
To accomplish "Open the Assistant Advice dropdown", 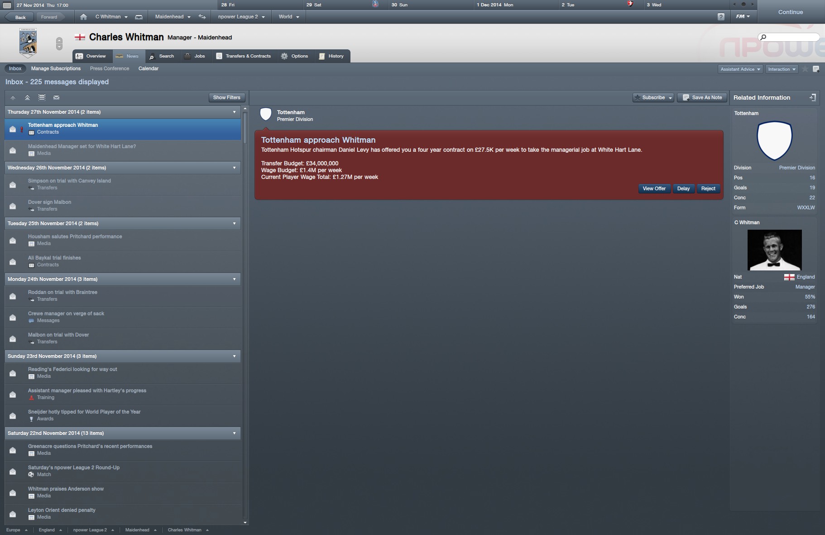I will click(x=740, y=69).
